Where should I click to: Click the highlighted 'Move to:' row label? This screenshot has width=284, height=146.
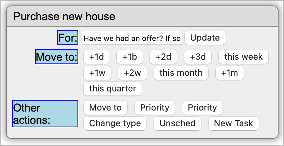click(x=57, y=57)
